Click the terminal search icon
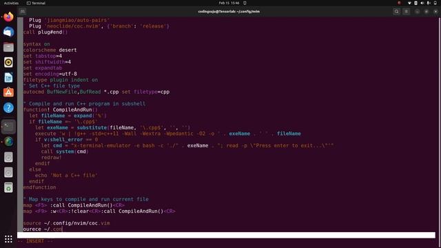Image resolution: width=441 pixels, height=248 pixels. [x=397, y=12]
